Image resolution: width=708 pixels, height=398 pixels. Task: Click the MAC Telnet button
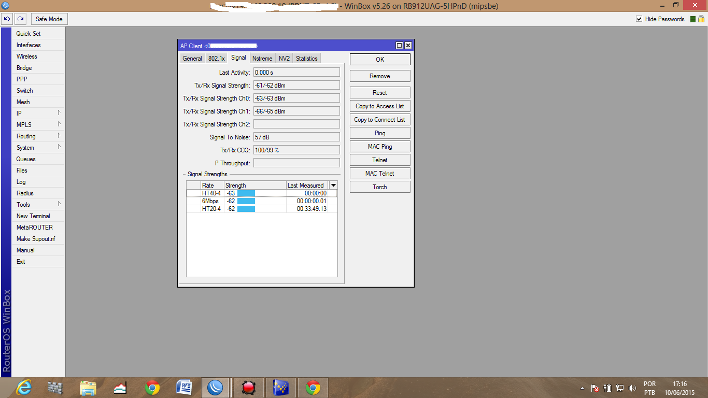(x=380, y=174)
